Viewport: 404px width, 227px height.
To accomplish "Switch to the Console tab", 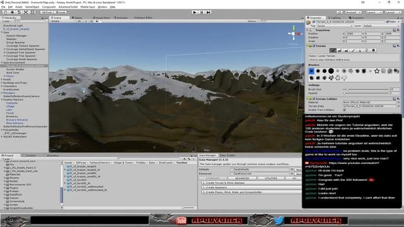I will (x=29, y=156).
